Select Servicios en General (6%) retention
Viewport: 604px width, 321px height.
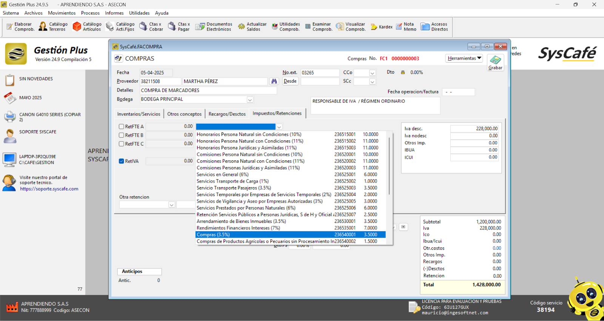coord(223,175)
